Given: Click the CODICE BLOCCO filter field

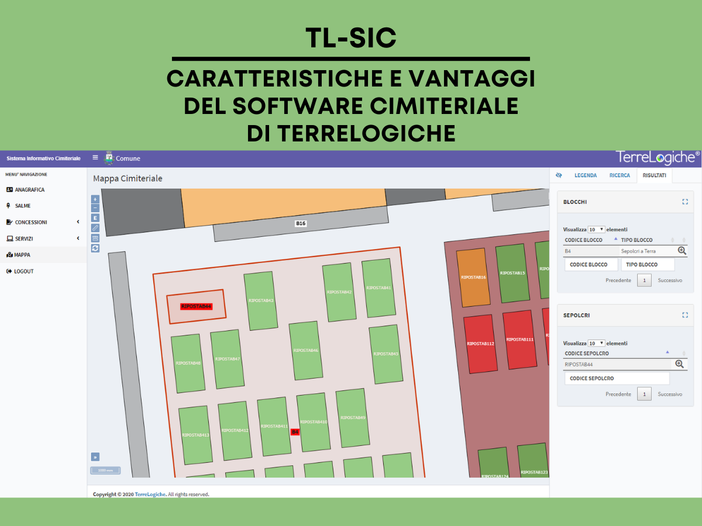Looking at the screenshot, I should click(591, 265).
